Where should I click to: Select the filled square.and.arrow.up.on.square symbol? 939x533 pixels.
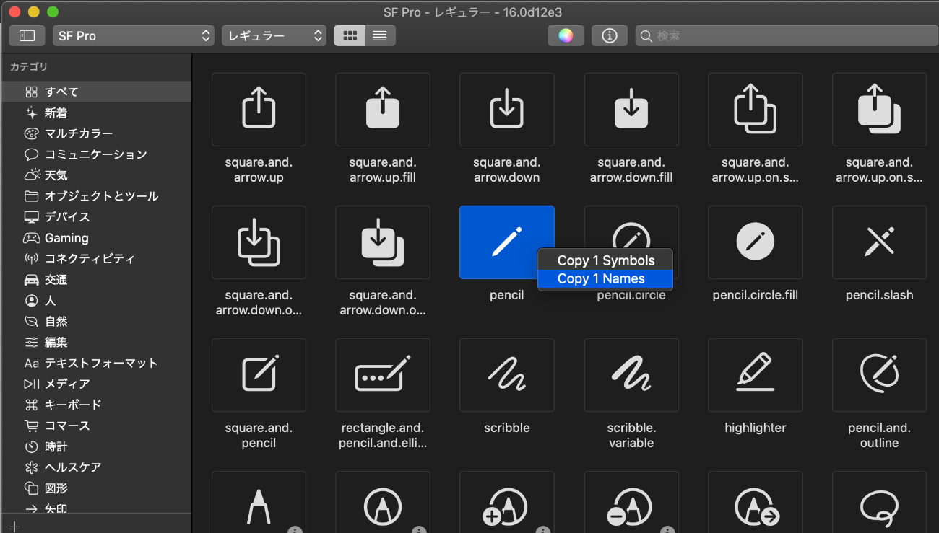(880, 110)
